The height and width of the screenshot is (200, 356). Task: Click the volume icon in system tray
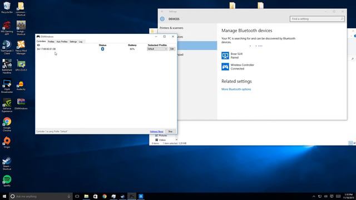tap(326, 196)
